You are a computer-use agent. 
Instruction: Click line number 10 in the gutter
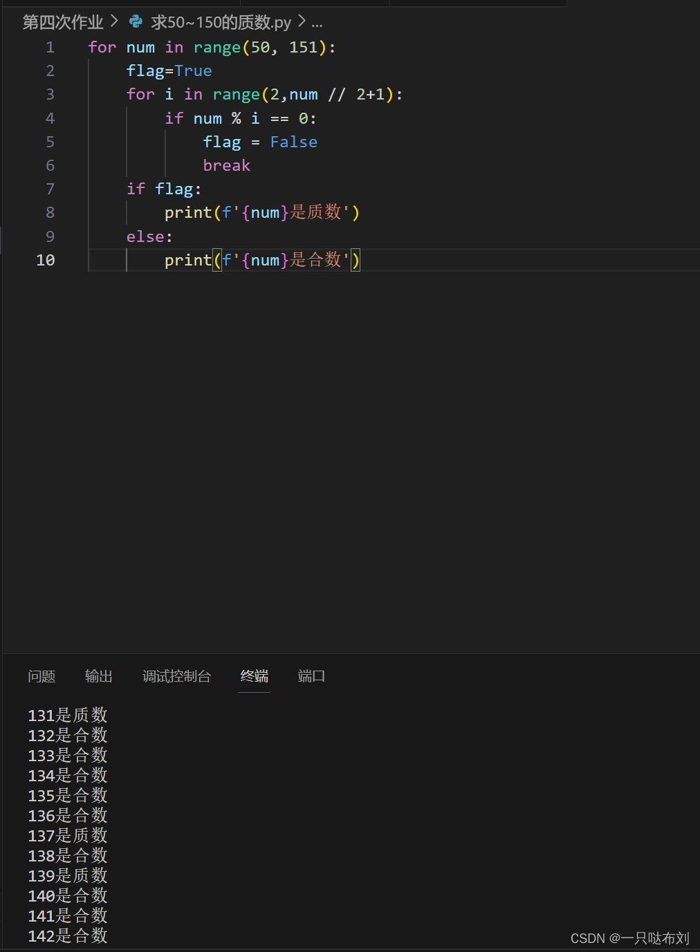[x=46, y=260]
